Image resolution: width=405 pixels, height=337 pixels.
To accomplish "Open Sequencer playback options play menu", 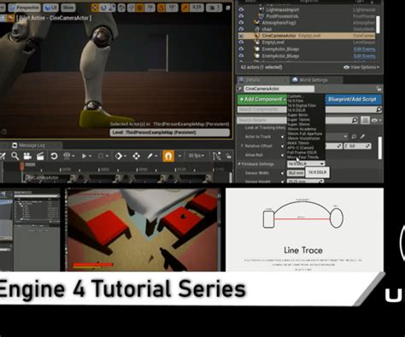I will click(86, 156).
